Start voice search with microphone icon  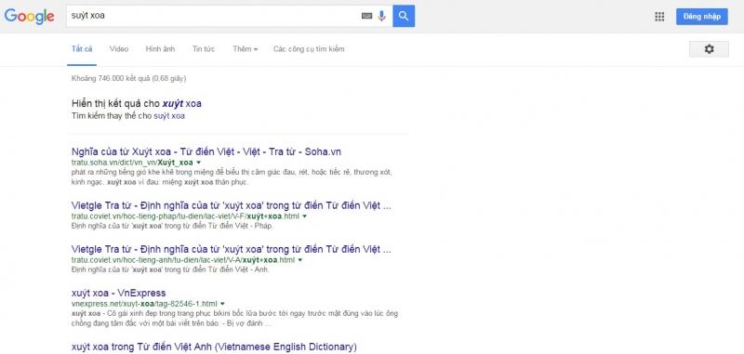pos(382,16)
